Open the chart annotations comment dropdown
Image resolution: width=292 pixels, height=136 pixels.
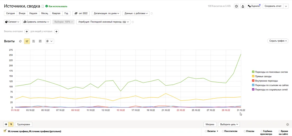[x=50, y=41]
